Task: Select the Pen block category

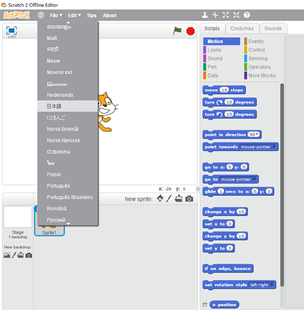Action: 222,67
